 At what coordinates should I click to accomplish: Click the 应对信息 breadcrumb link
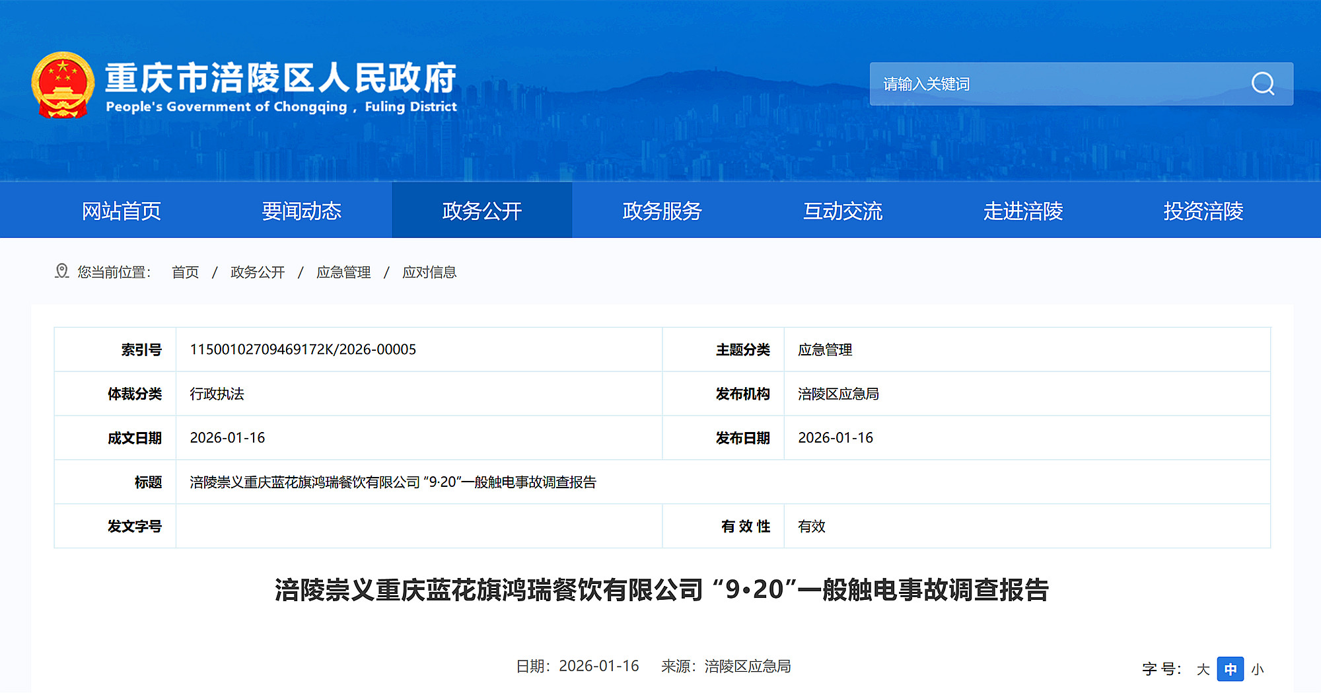point(429,272)
